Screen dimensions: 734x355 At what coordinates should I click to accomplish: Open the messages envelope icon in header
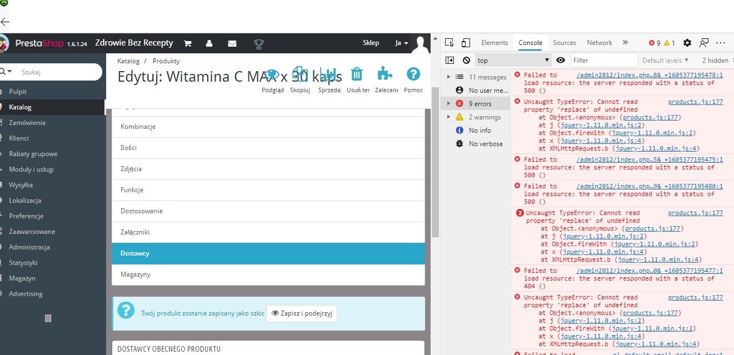click(232, 43)
